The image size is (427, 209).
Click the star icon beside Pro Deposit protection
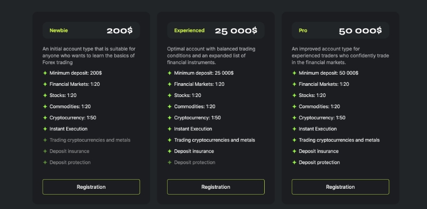(295, 162)
